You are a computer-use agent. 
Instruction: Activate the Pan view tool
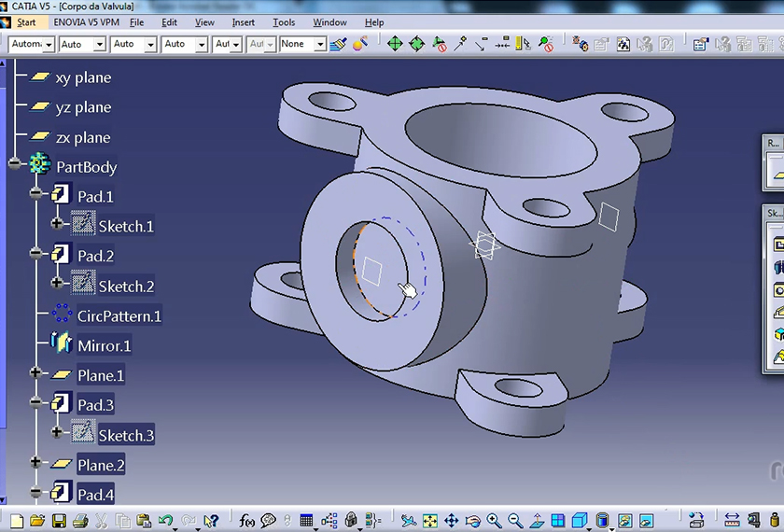pos(451,521)
